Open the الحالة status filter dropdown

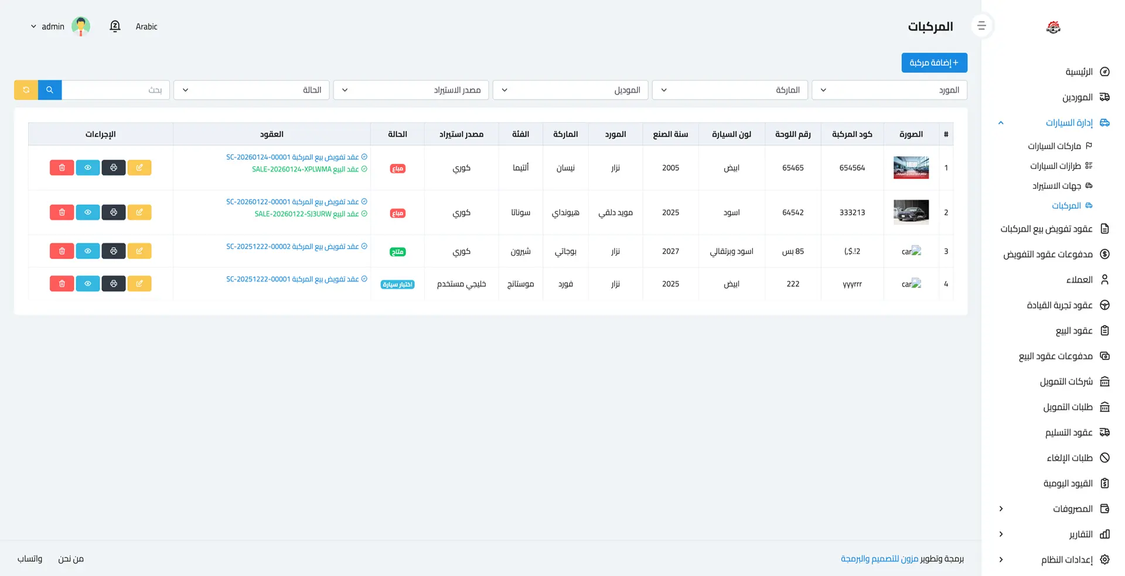[251, 90]
